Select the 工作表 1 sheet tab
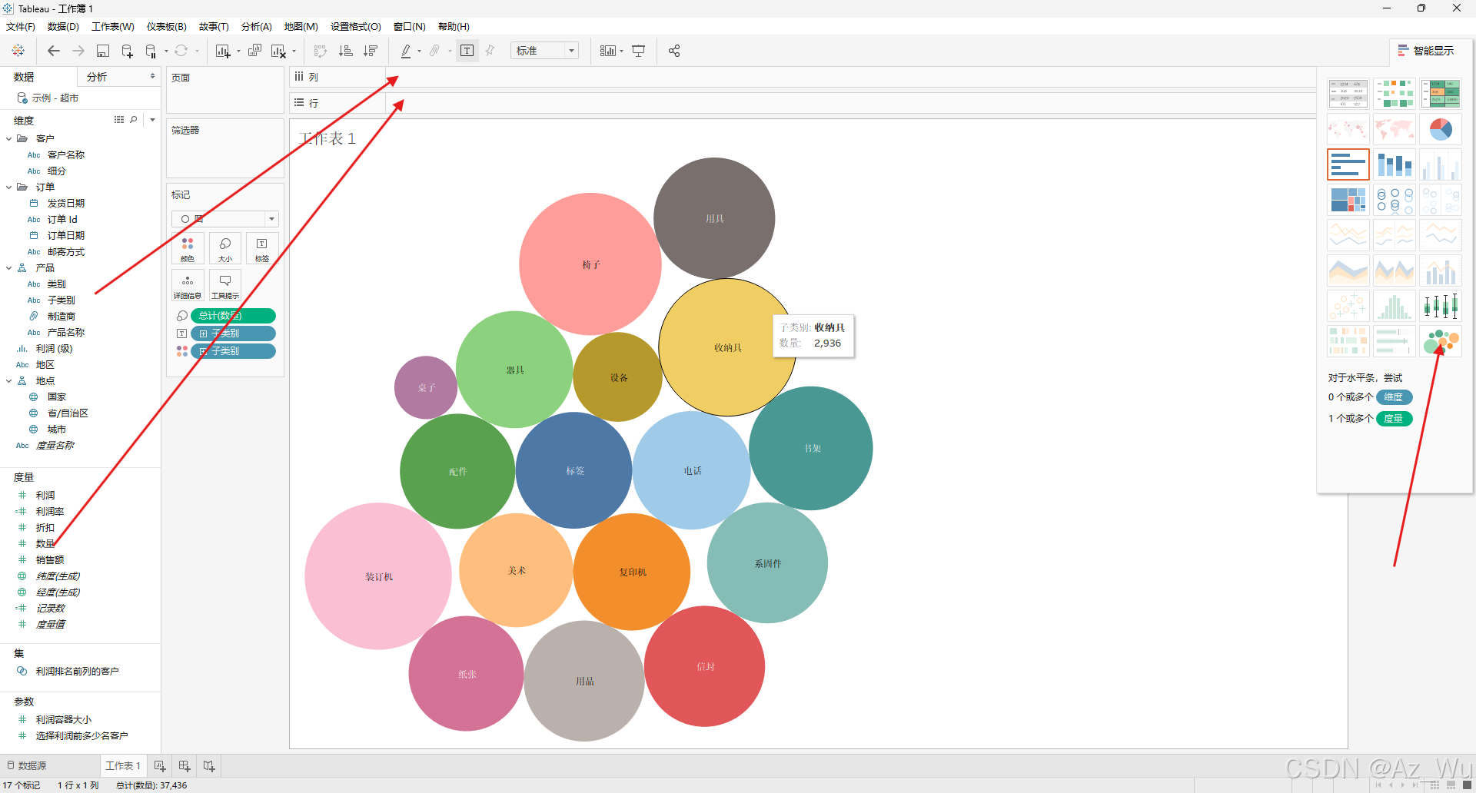This screenshot has width=1476, height=793. 123,765
